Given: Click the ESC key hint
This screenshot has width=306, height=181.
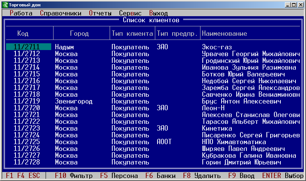Looking at the screenshot, I should click(34, 176).
